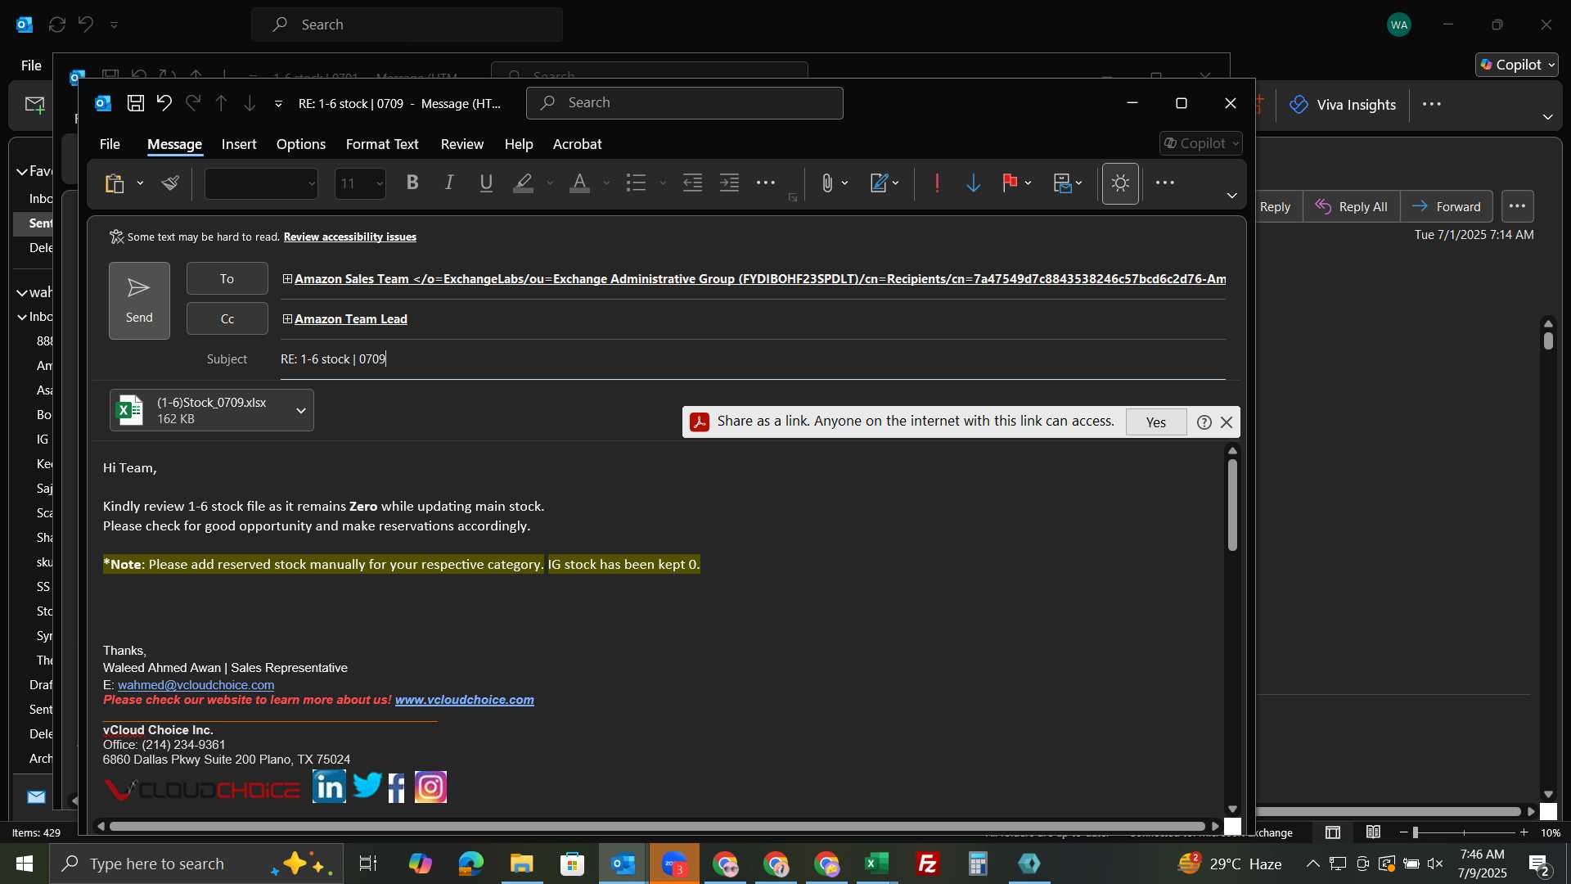Attach a file with the paperclip icon

click(827, 183)
